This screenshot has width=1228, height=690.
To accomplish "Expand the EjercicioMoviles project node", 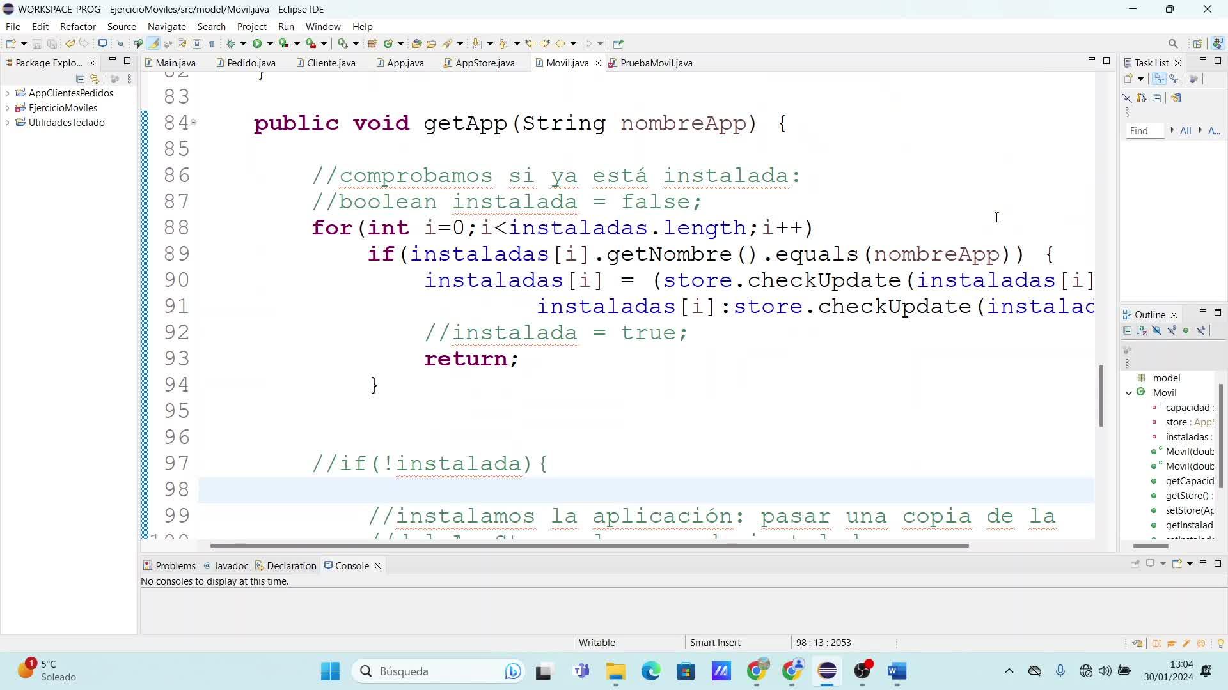I will tap(8, 108).
